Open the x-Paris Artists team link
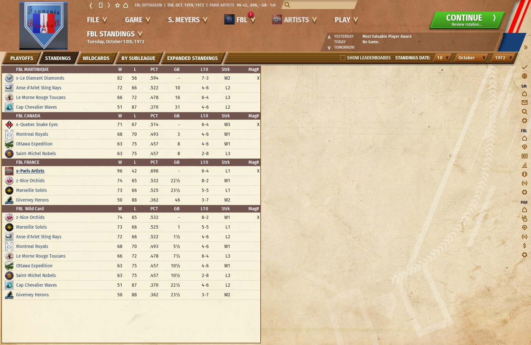 [x=30, y=171]
